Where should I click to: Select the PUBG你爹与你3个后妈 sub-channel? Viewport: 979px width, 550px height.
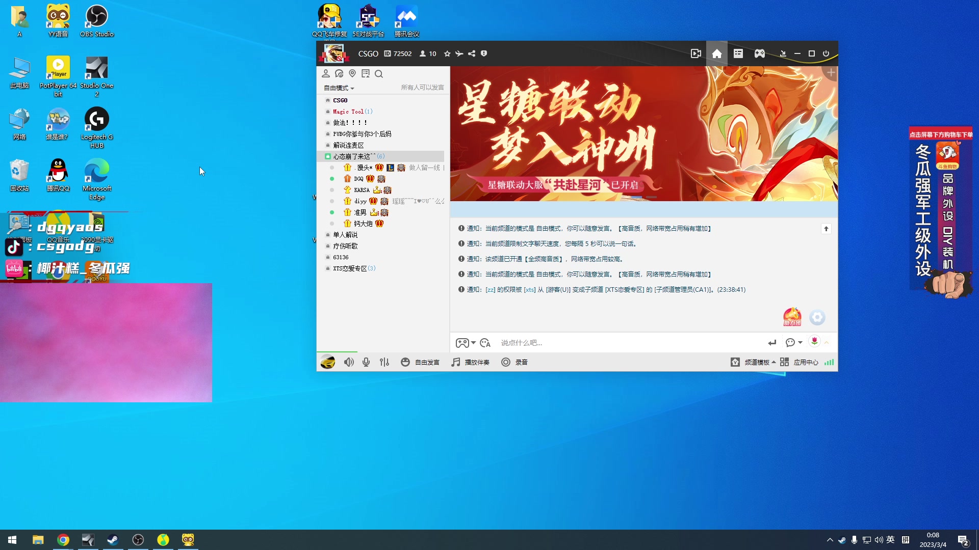tap(362, 134)
